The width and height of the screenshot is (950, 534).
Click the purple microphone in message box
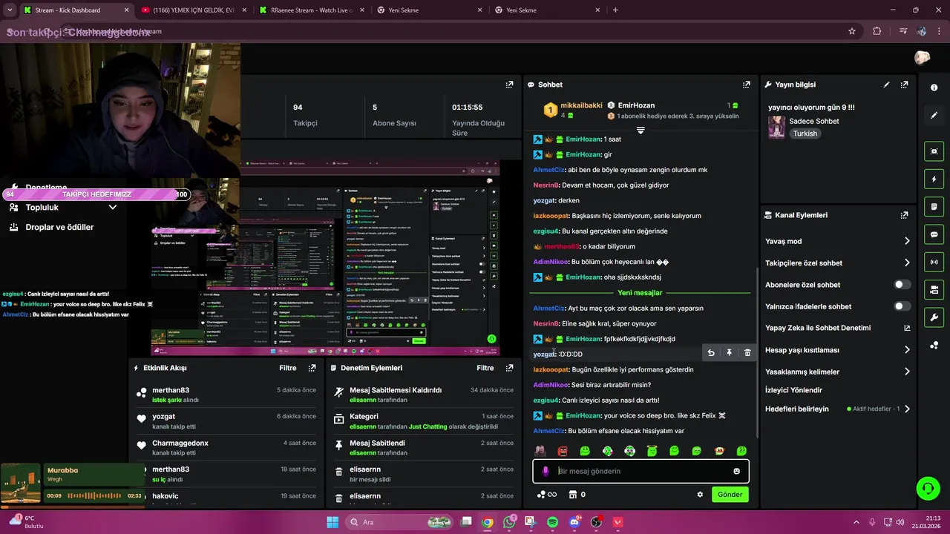tap(546, 471)
